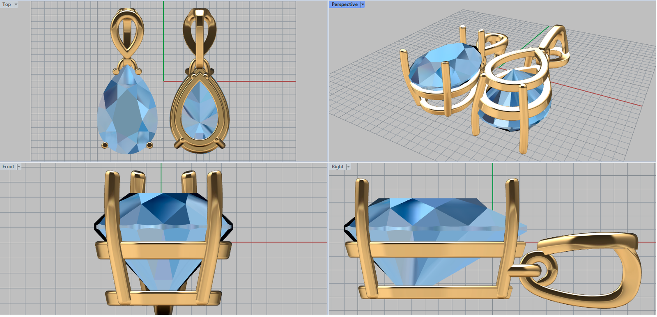Pick the left pendant's gemstone in Perspective view
The image size is (657, 317).
click(443, 66)
